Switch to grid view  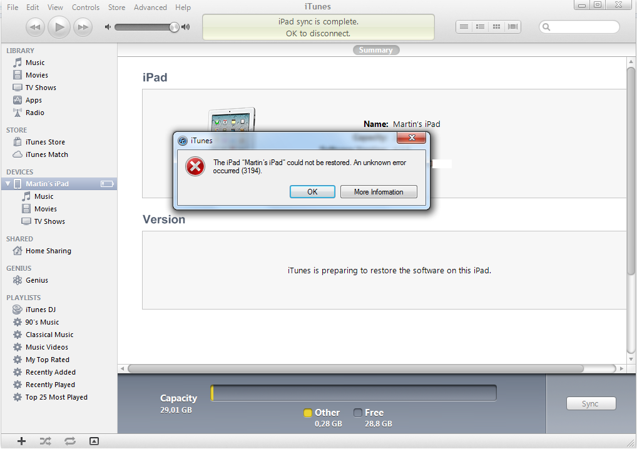coord(496,27)
